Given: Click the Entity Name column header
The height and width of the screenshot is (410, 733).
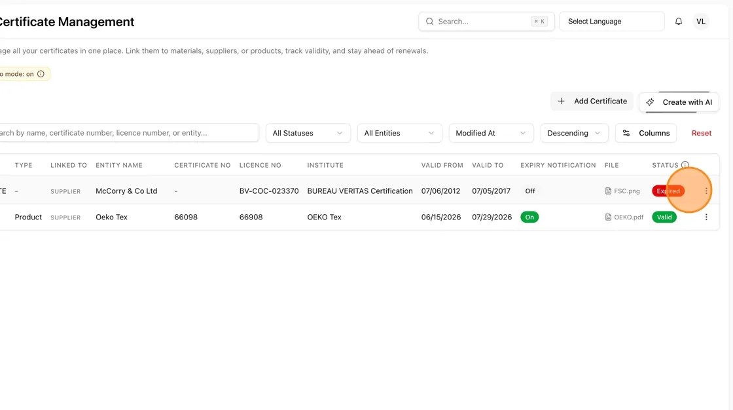Looking at the screenshot, I should (118, 165).
